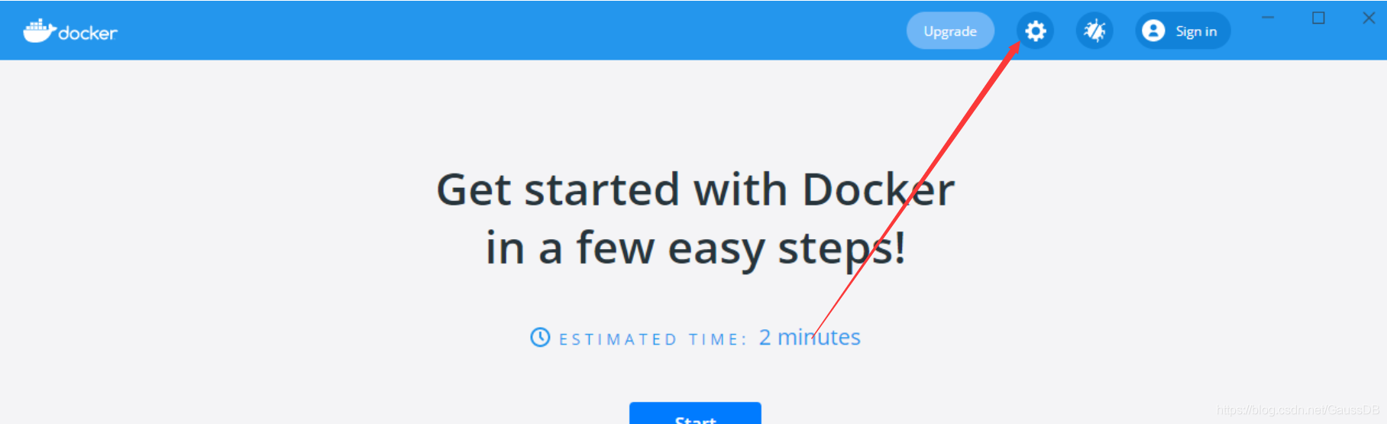Open the Settings gear icon
This screenshot has width=1387, height=424.
pyautogui.click(x=1035, y=31)
